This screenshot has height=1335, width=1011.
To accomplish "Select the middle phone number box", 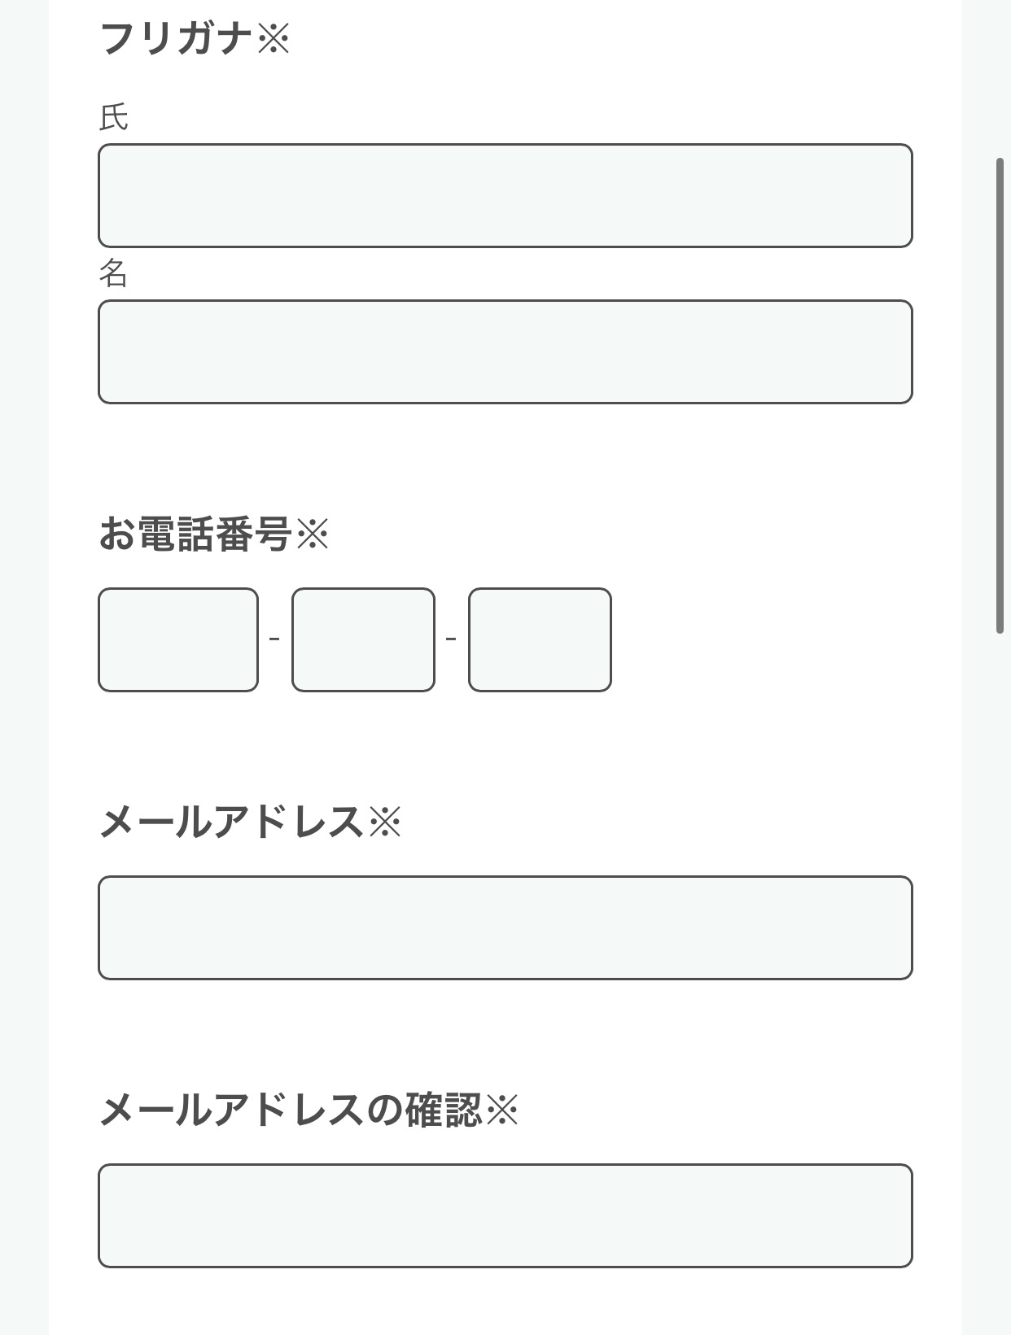I will (362, 640).
